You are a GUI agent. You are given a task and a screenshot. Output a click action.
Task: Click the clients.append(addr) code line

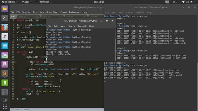pyautogui.click(x=43, y=64)
